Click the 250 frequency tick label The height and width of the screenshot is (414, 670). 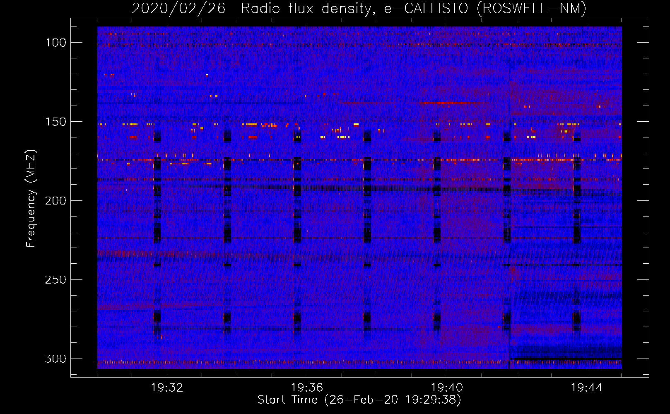click(56, 280)
